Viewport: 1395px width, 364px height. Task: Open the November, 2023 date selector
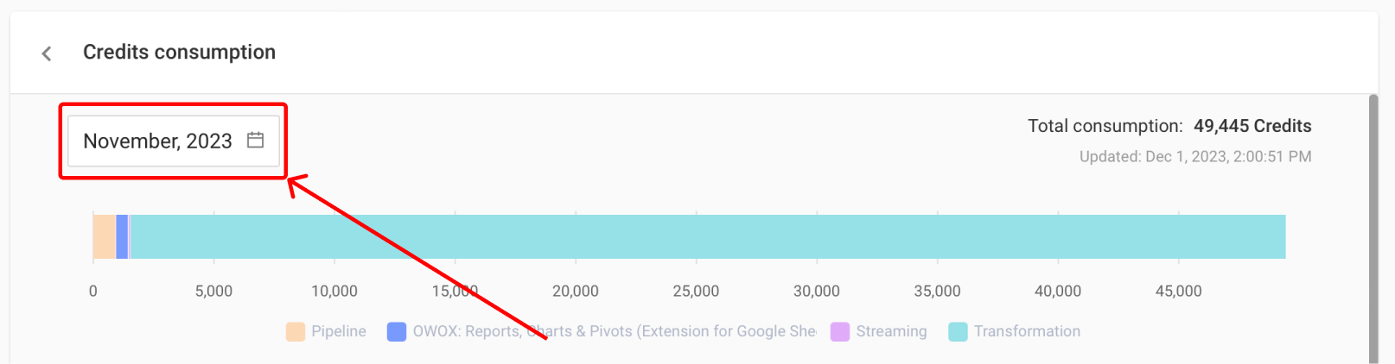click(x=174, y=141)
